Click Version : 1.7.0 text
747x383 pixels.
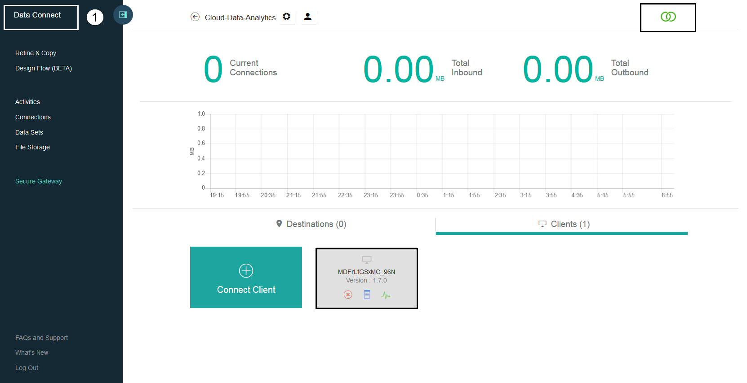tap(366, 280)
